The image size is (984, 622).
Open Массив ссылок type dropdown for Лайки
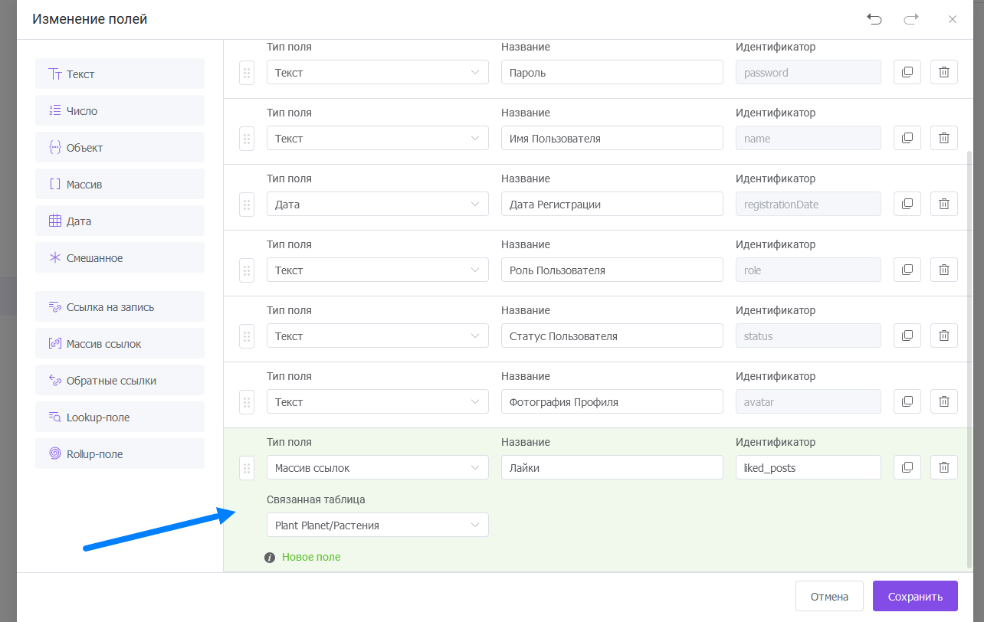[378, 468]
